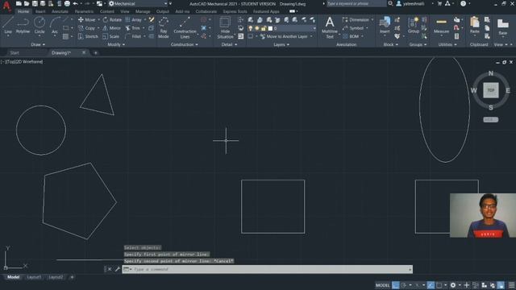Viewport: 516px width, 290px height.
Task: Click the Ray Mode tool
Action: coord(164,27)
